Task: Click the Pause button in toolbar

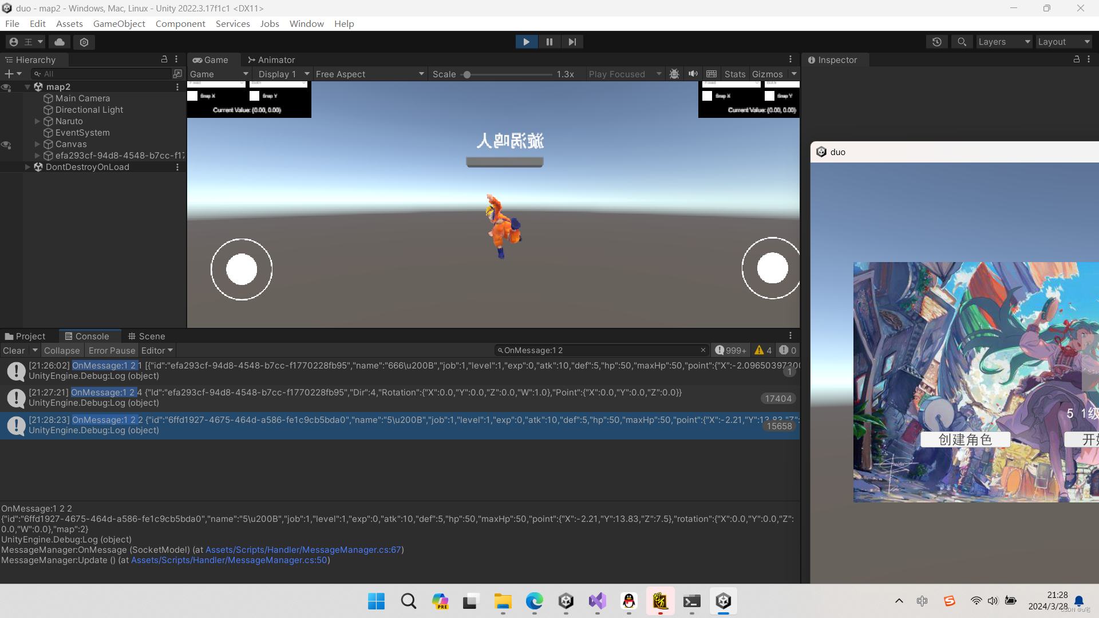Action: click(549, 42)
